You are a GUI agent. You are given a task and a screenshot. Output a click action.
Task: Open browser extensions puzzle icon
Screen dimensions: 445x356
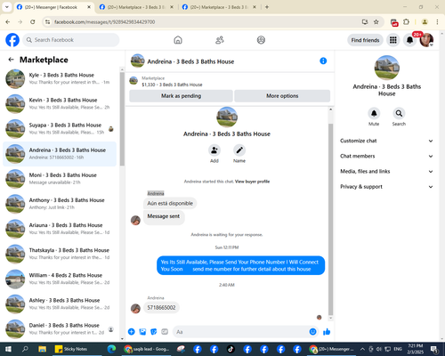(407, 22)
